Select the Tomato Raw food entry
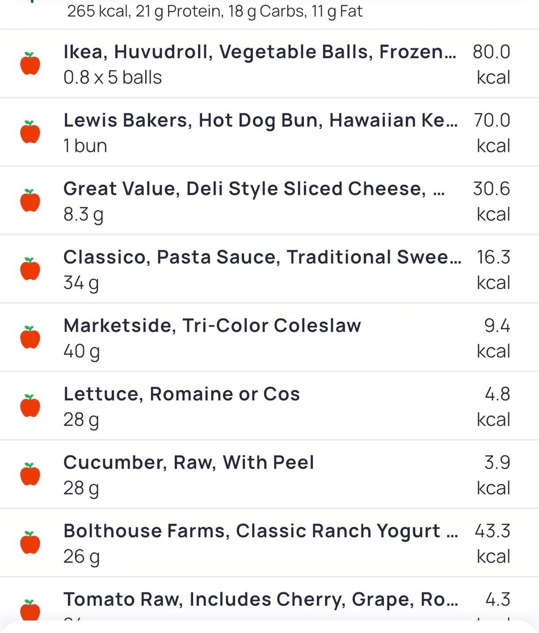 pyautogui.click(x=261, y=600)
